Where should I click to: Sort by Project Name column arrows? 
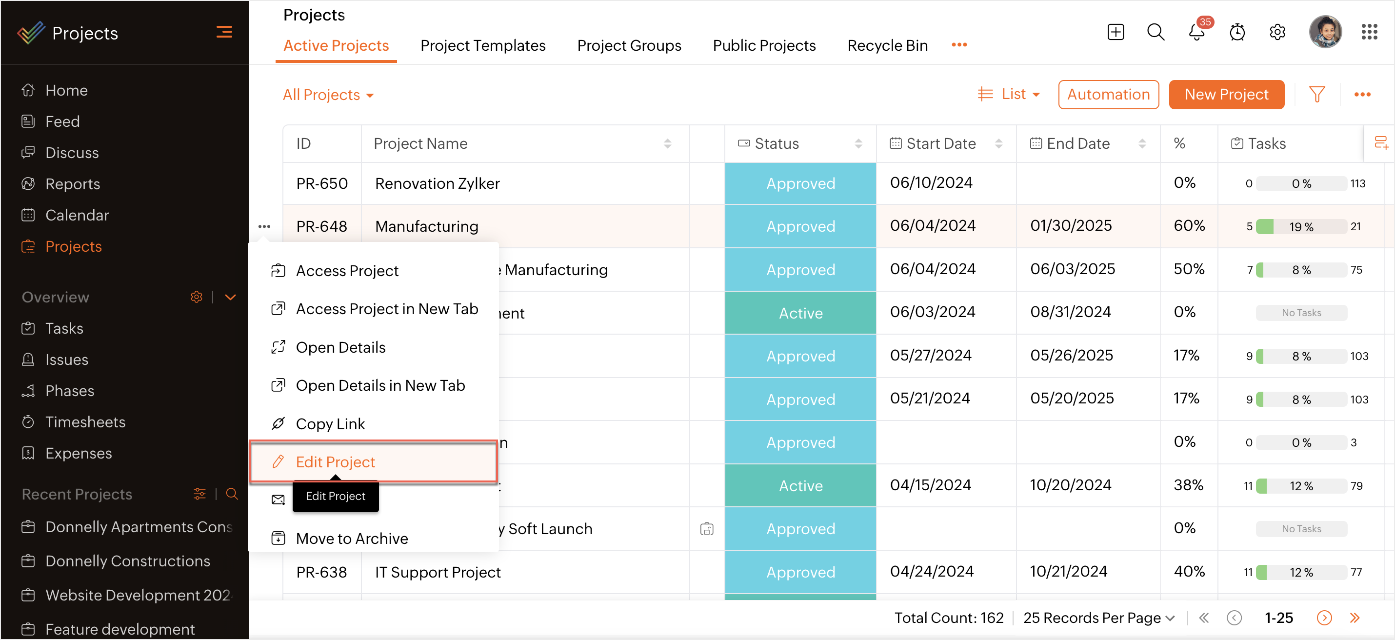(x=667, y=143)
